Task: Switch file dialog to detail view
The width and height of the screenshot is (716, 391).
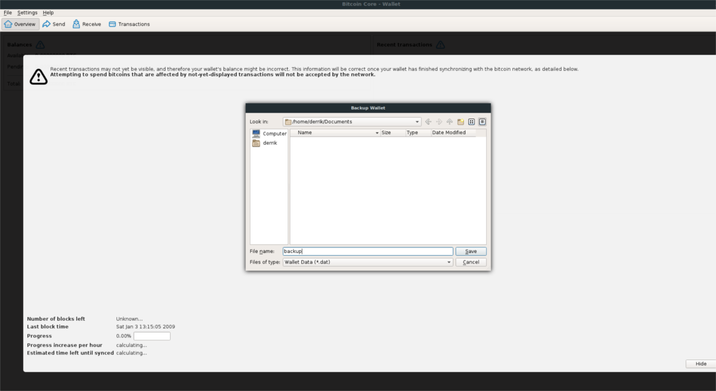Action: [x=482, y=122]
